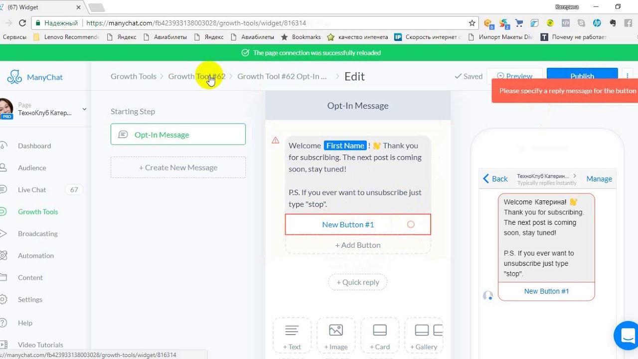Open Help in the sidebar
Screen dimensions: 638x359
click(25, 323)
